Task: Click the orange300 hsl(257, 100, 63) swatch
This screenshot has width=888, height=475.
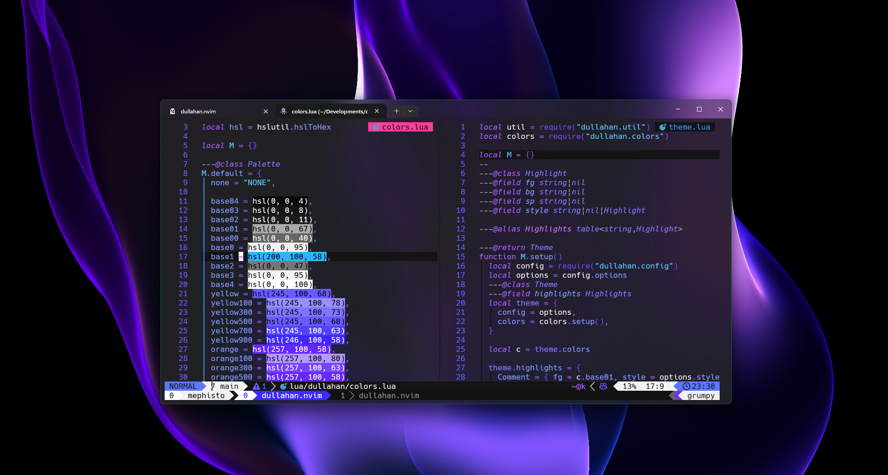Action: point(306,368)
